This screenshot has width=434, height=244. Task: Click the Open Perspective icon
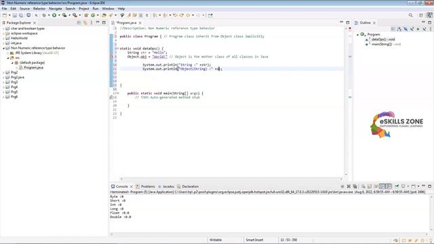pyautogui.click(x=421, y=16)
